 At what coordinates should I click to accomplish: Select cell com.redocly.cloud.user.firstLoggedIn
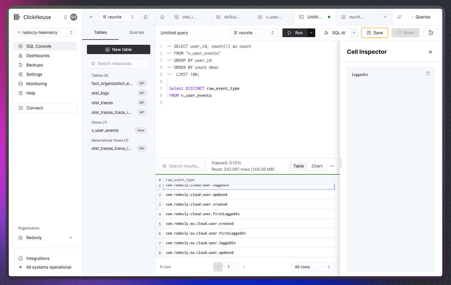tap(249, 214)
